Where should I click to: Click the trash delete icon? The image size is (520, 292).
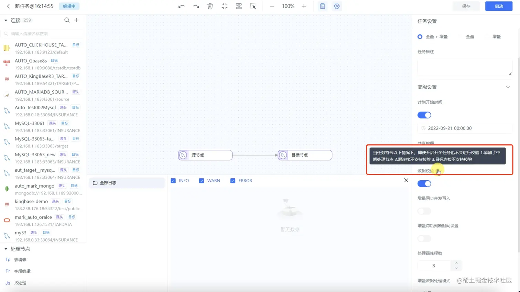[x=210, y=6]
